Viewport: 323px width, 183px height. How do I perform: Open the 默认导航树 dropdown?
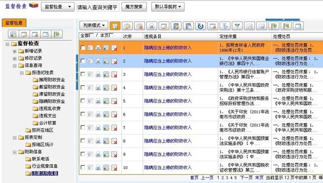coord(168,7)
